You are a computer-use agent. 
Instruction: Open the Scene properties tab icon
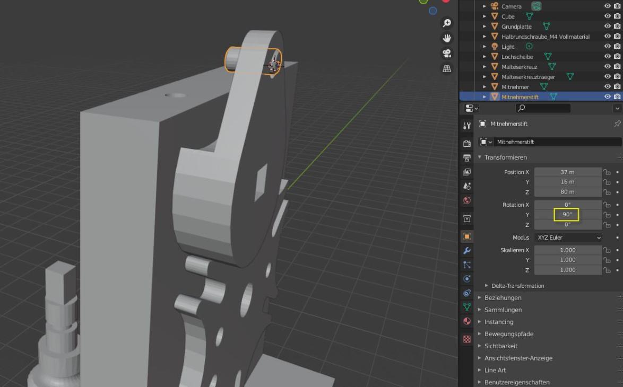[x=467, y=186]
